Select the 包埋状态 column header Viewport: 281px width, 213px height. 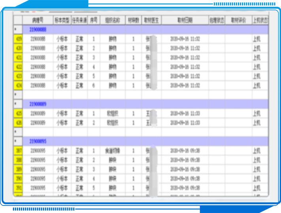(x=217, y=20)
